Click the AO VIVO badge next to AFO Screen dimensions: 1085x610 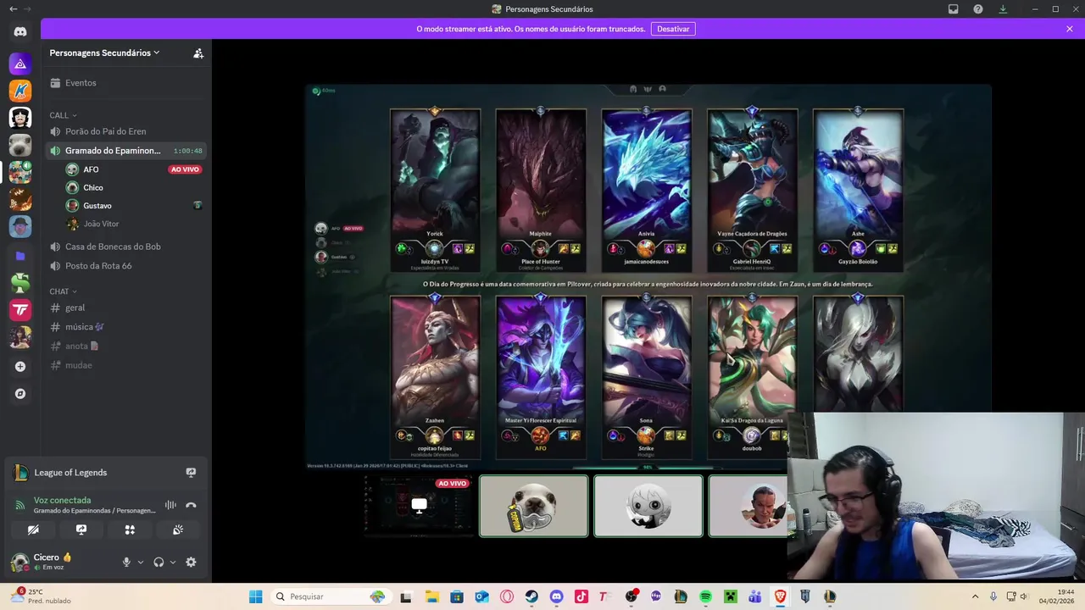pyautogui.click(x=185, y=169)
